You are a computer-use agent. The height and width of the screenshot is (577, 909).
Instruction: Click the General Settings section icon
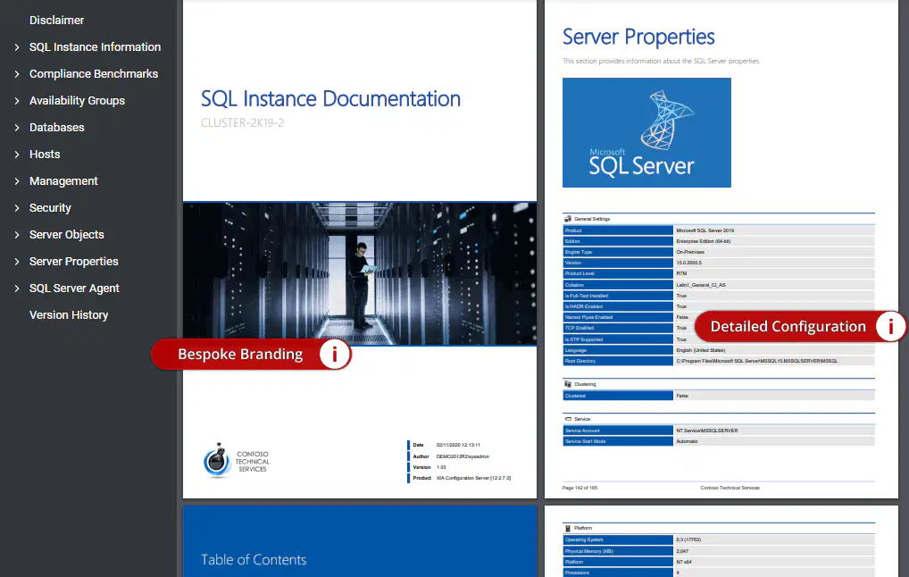[568, 219]
